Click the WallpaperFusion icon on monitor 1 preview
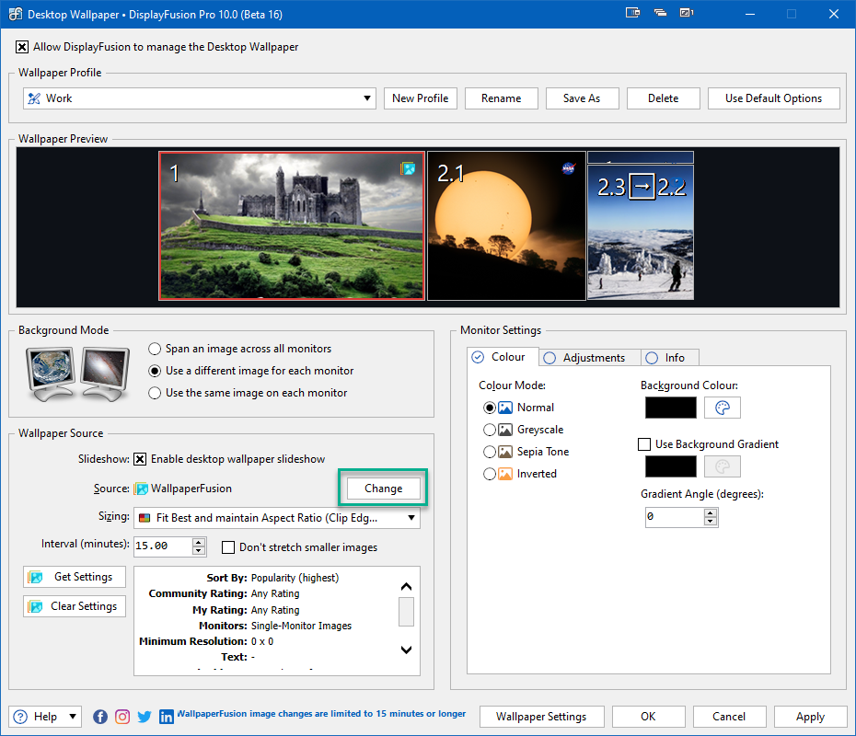The image size is (856, 736). click(x=408, y=168)
